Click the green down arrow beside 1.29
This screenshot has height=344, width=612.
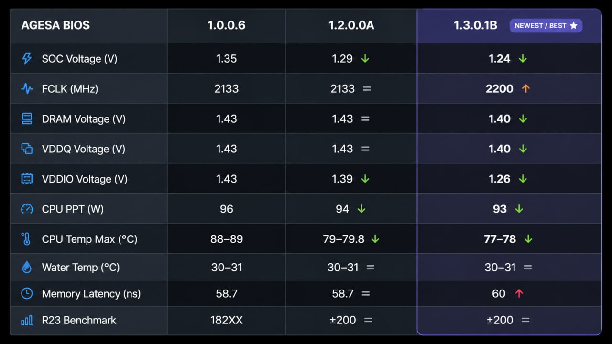[365, 59]
